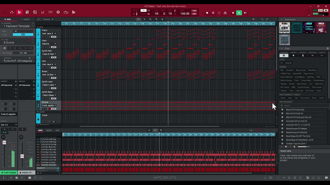Mute the Piano track
The image size is (330, 185).
tap(43, 37)
